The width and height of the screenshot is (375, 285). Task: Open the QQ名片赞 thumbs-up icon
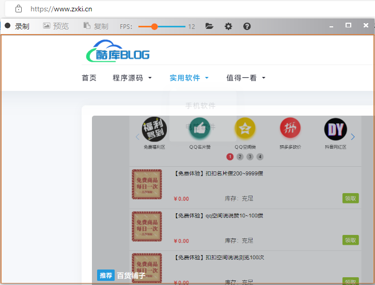click(x=200, y=128)
